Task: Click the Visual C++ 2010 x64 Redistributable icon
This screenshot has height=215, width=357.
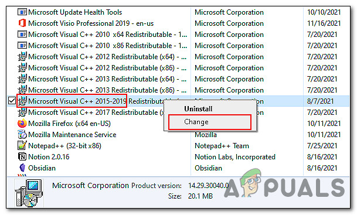Action: (x=22, y=35)
